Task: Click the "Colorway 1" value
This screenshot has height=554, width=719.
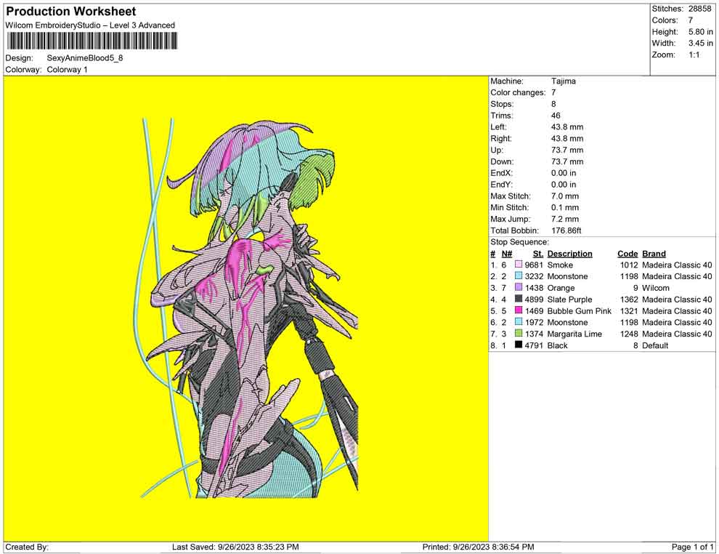Action: click(67, 70)
